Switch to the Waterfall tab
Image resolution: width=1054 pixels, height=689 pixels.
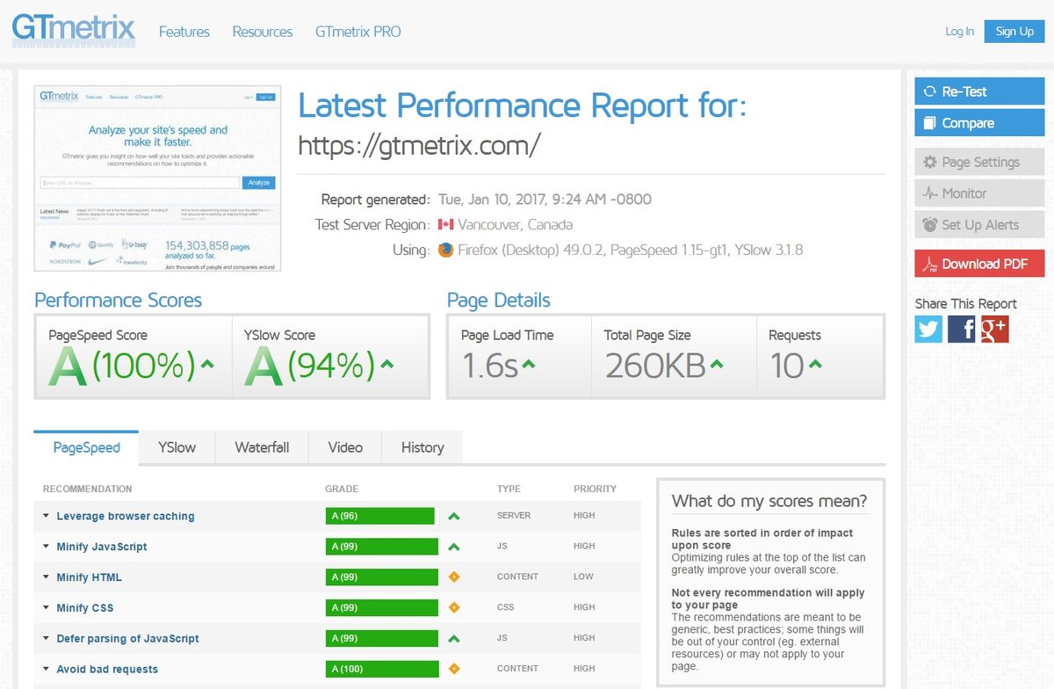pos(262,447)
